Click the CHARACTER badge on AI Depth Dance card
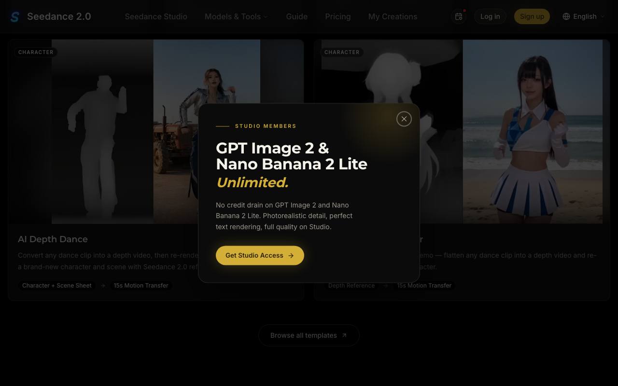Image resolution: width=618 pixels, height=386 pixels. click(x=36, y=52)
